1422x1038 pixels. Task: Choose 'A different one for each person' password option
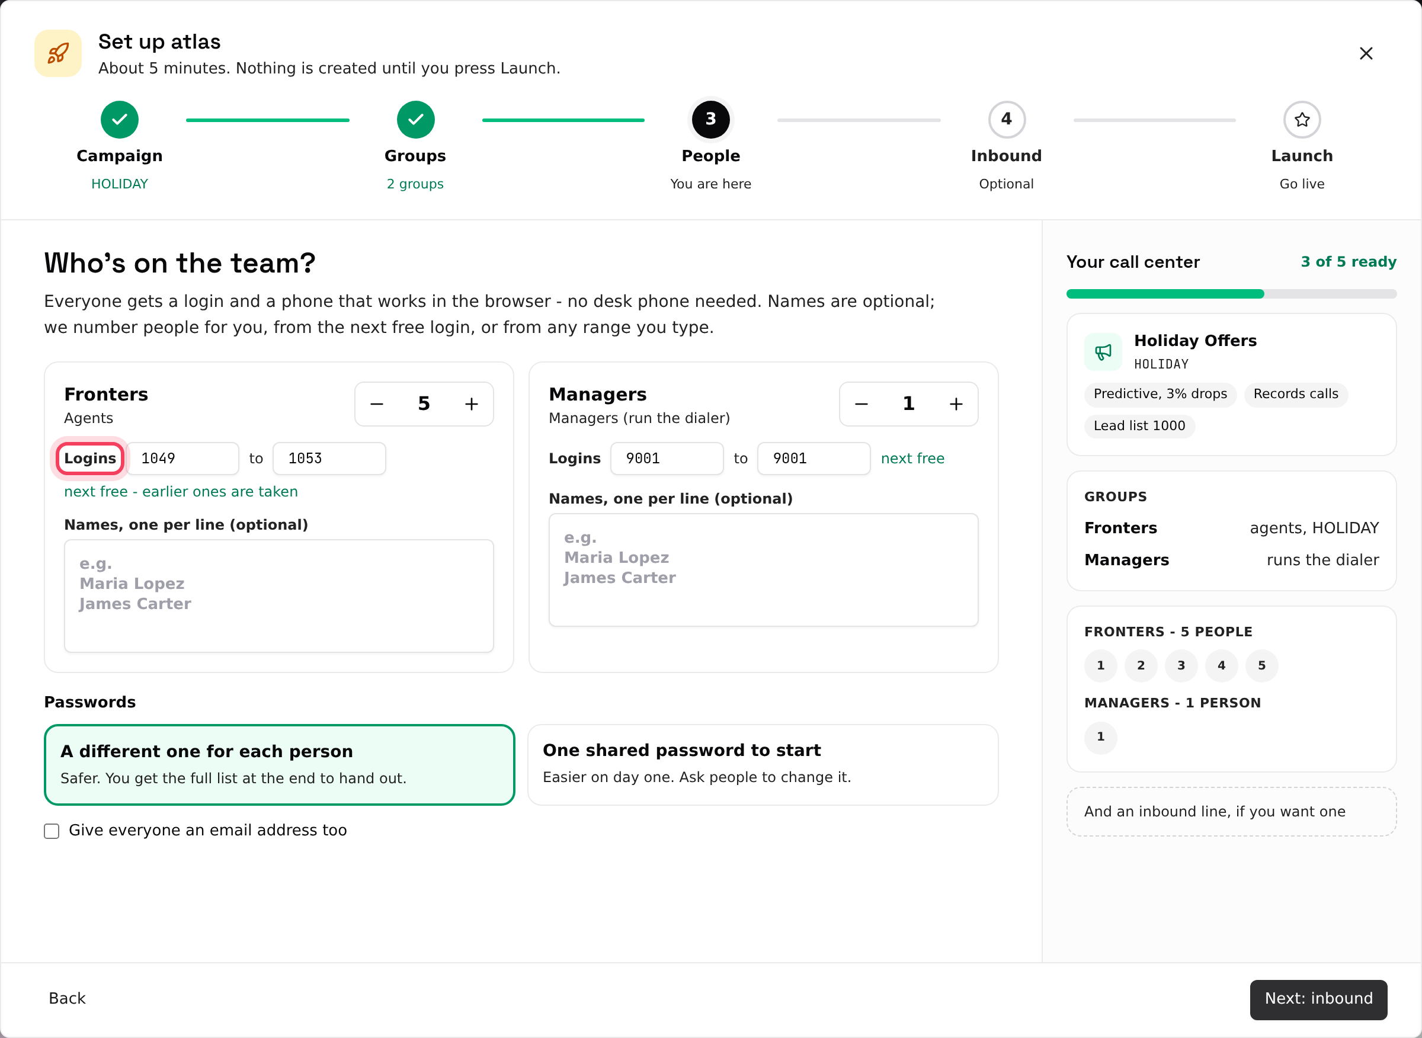point(280,765)
